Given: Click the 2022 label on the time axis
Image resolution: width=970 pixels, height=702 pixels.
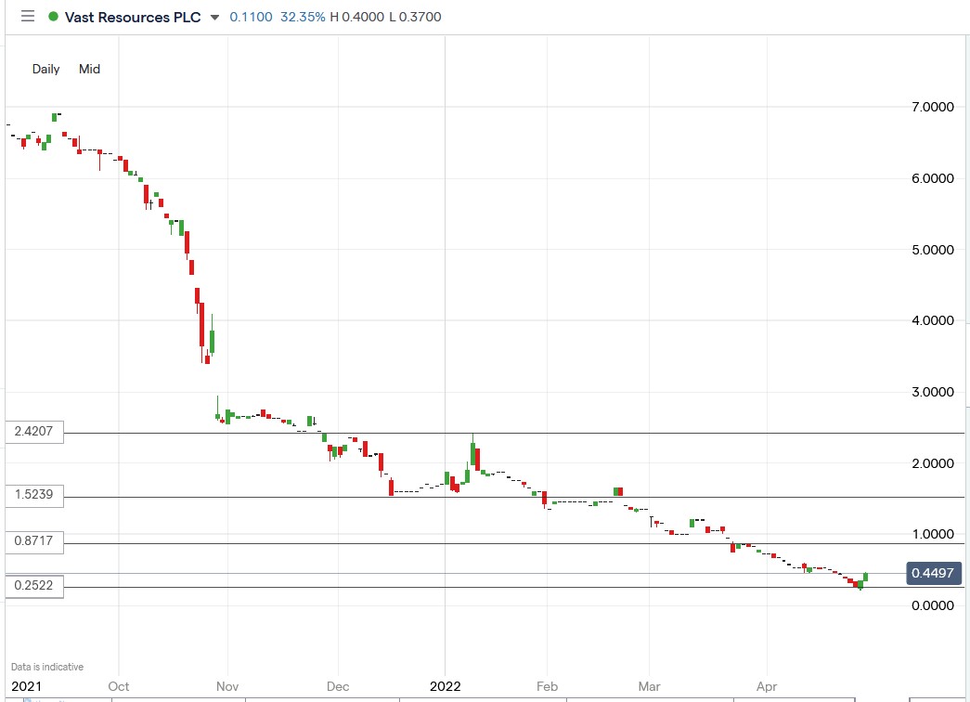Looking at the screenshot, I should (446, 686).
